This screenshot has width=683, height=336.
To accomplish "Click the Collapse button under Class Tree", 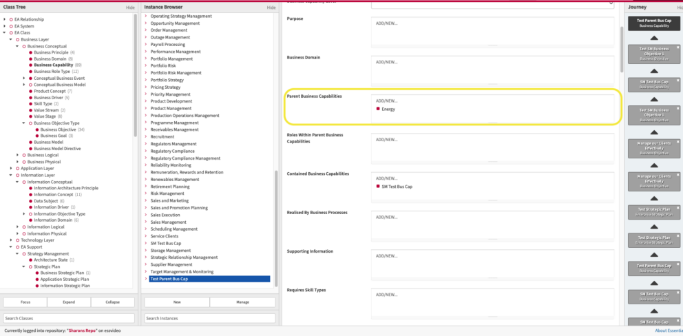I will pos(113,302).
